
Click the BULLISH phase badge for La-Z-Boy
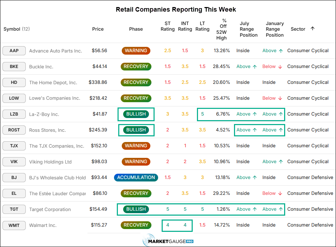coord(136,114)
